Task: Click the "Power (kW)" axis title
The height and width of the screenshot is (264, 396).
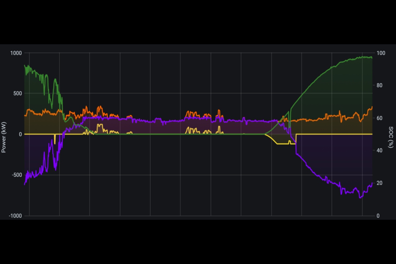Action: (x=4, y=134)
